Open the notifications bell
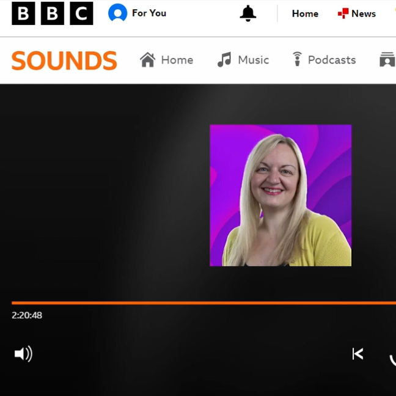 point(248,13)
